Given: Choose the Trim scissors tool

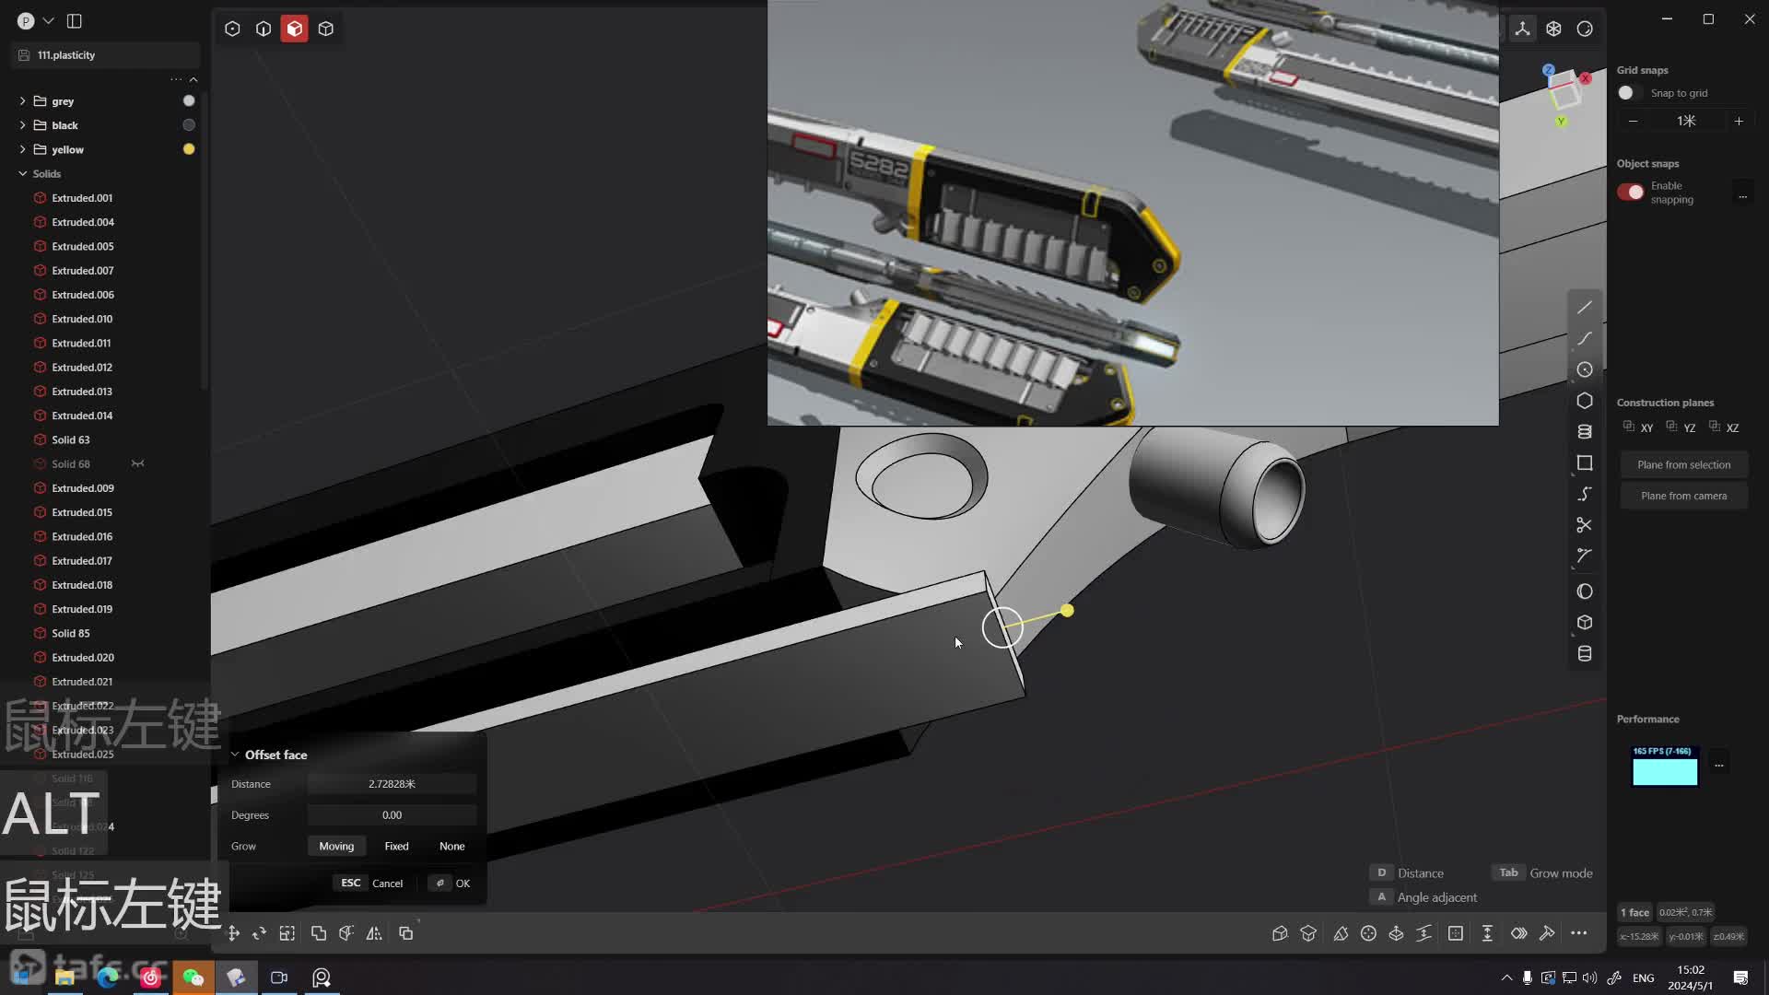Looking at the screenshot, I should (1585, 525).
